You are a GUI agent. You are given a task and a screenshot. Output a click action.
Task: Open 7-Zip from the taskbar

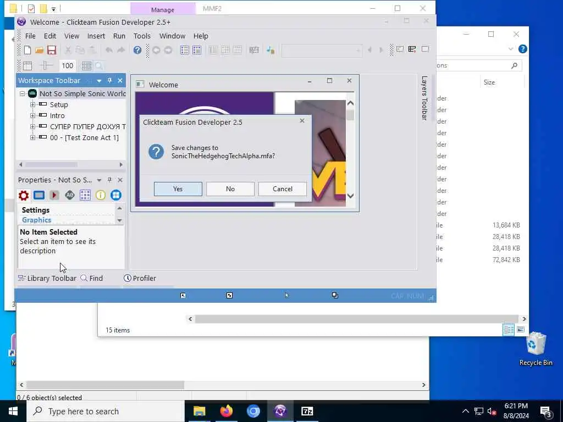(x=307, y=411)
